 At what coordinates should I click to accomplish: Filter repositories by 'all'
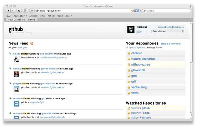(127, 48)
